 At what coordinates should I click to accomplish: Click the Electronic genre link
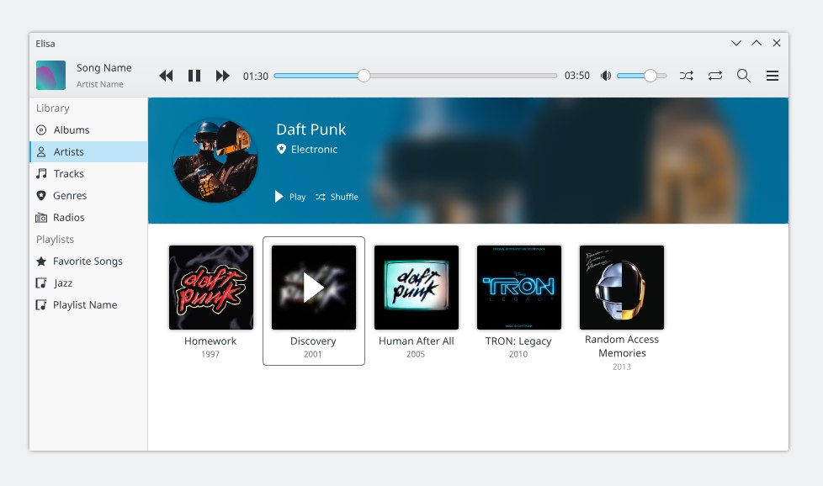pos(307,150)
